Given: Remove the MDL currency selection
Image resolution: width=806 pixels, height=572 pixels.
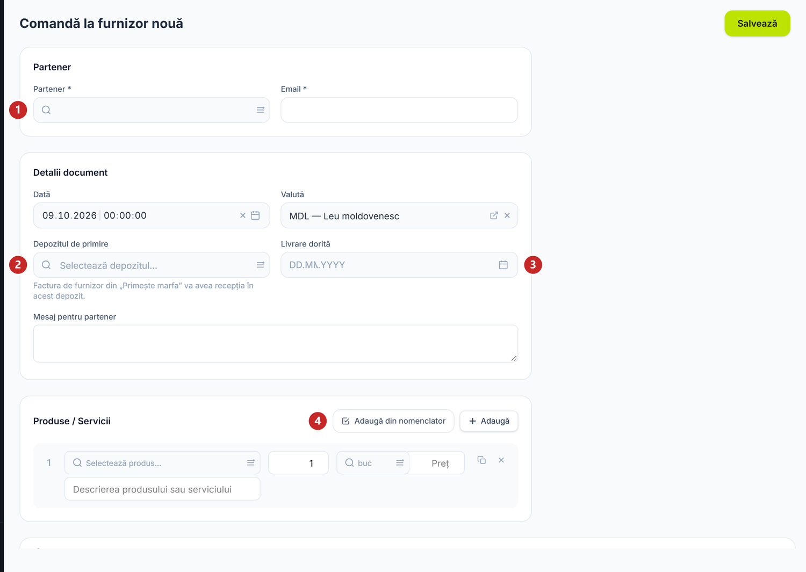Looking at the screenshot, I should coord(507,215).
